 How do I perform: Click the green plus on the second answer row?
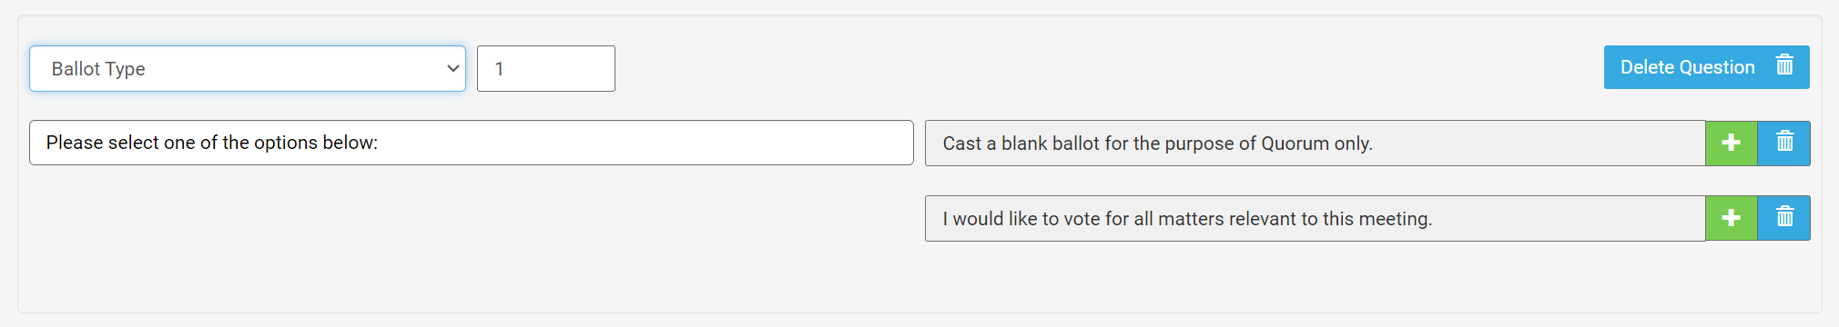[1731, 218]
